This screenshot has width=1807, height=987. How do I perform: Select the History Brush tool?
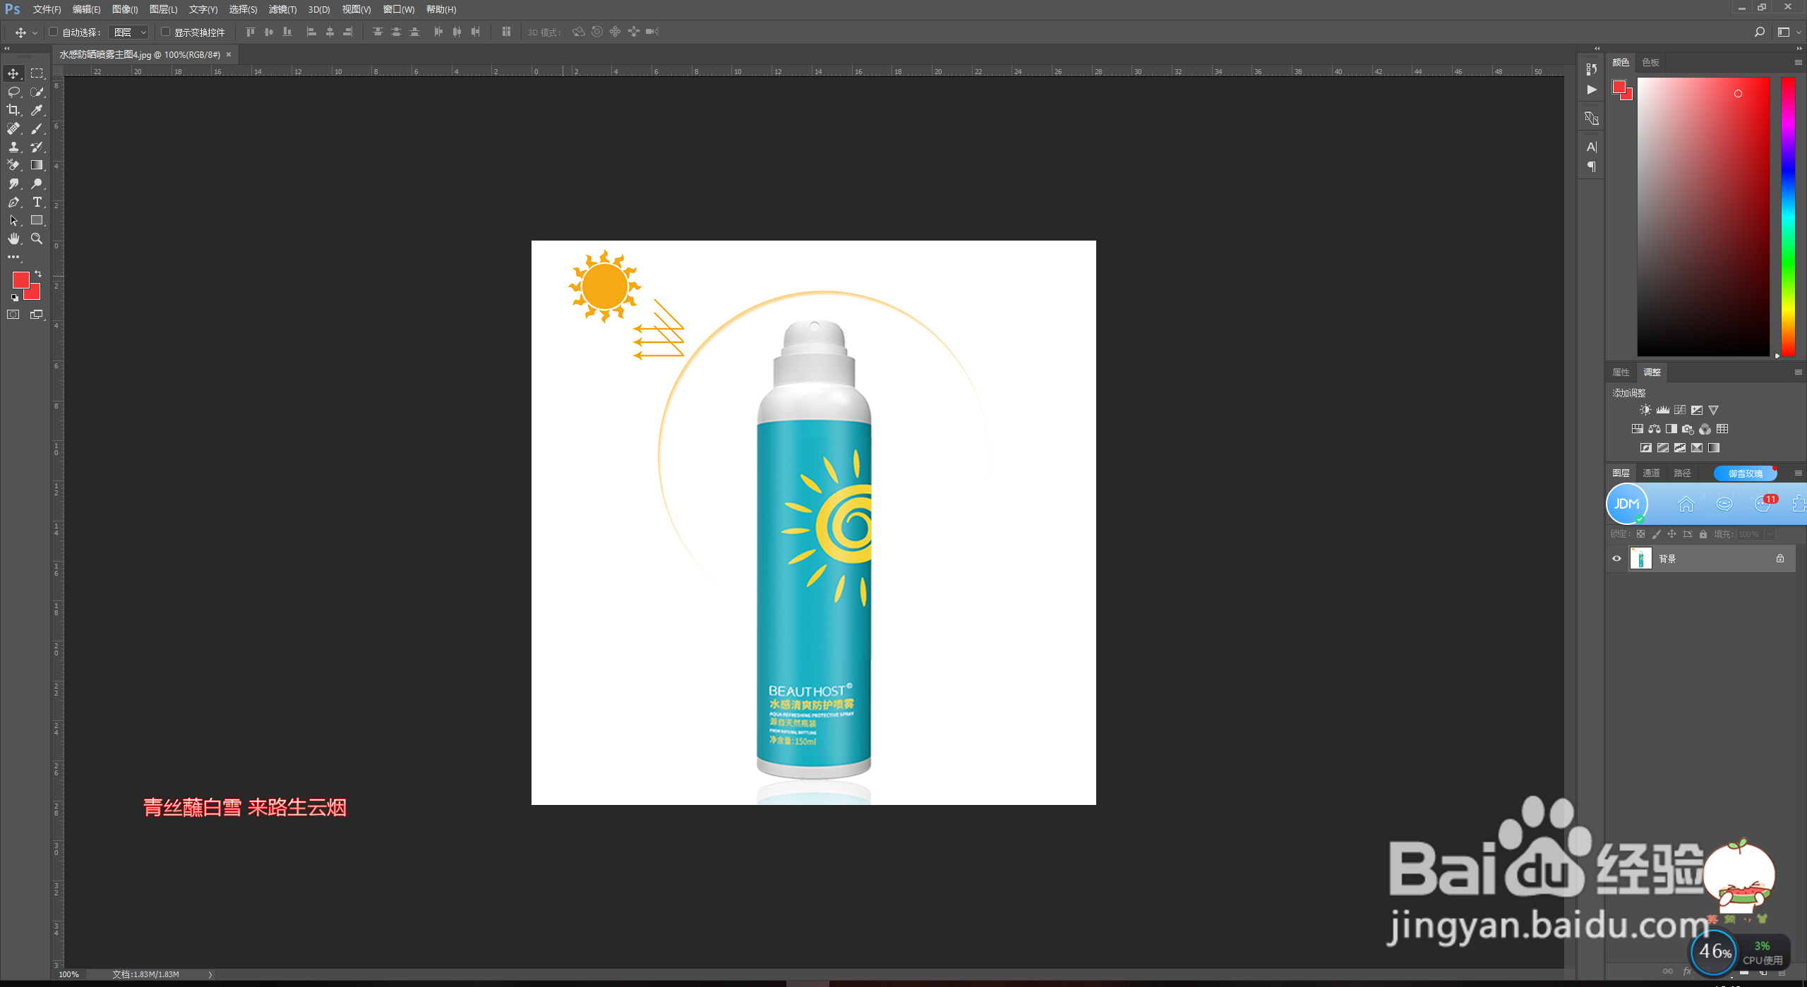click(x=37, y=147)
